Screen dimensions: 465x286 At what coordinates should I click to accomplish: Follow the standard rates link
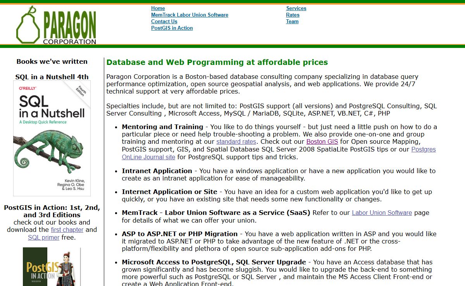pyautogui.click(x=236, y=142)
